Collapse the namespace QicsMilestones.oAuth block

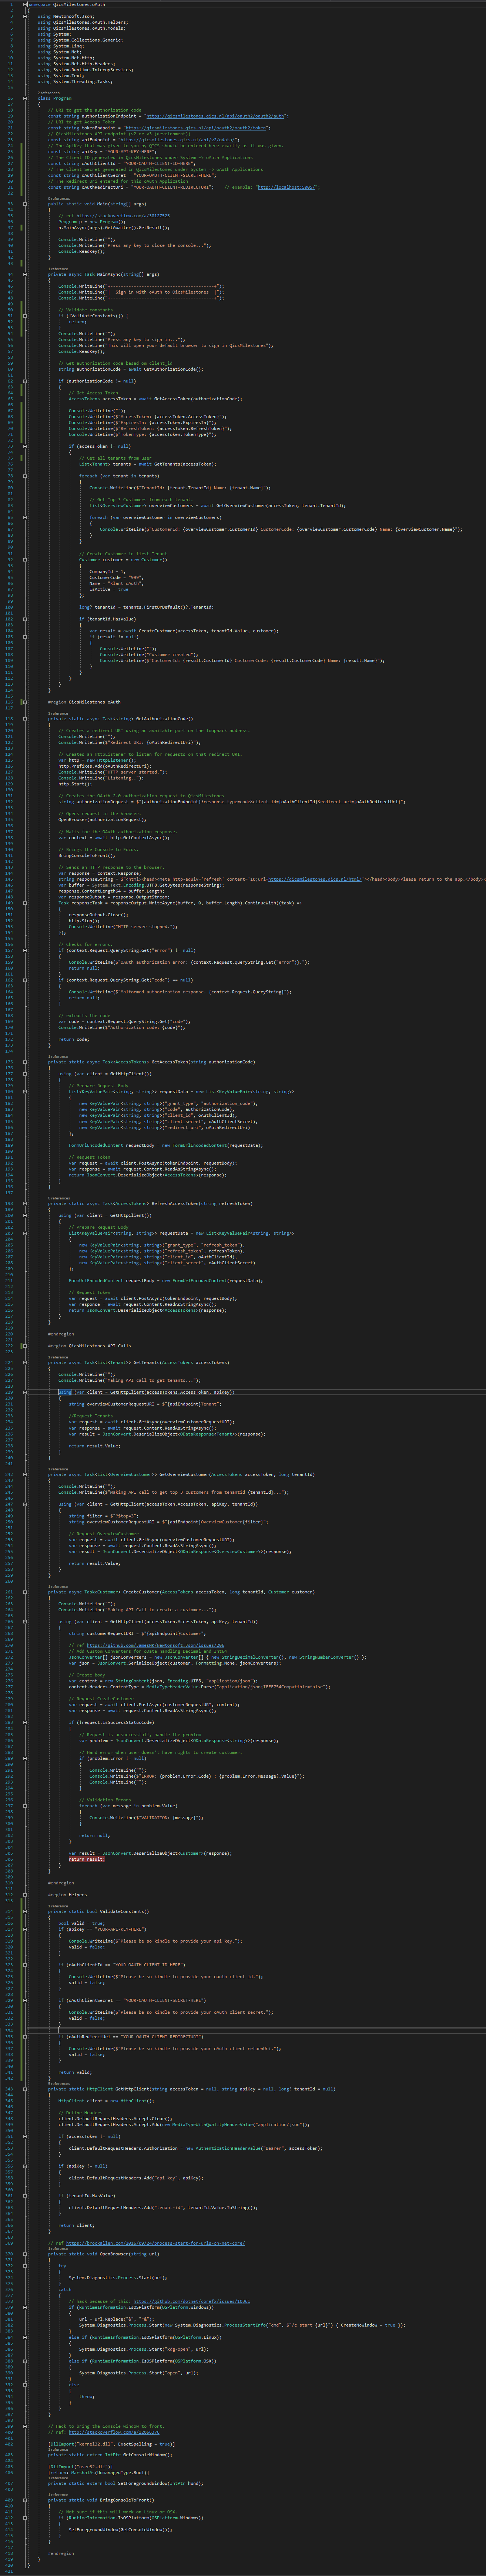(25, 4)
